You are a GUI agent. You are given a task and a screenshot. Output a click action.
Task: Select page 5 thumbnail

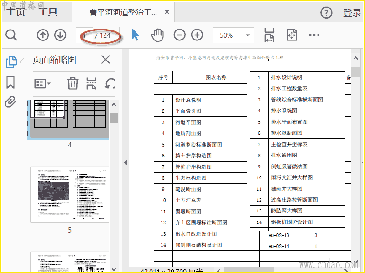tap(70, 194)
